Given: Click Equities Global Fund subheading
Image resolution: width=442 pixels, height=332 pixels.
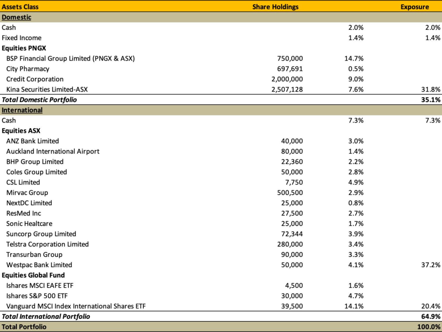Looking at the screenshot, I should (x=33, y=275).
